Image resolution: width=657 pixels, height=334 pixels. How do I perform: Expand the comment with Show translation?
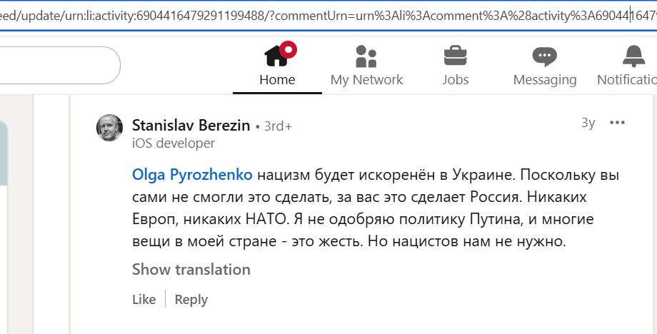(191, 269)
